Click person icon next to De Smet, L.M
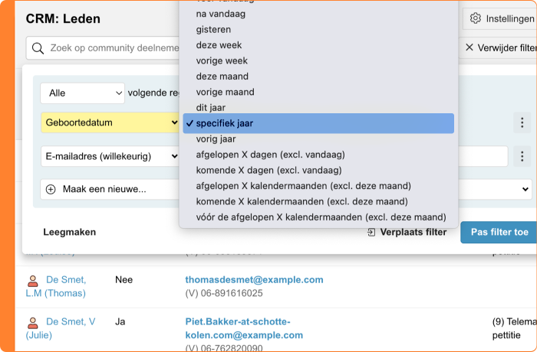Screen dimensions: 537x352 pos(33,280)
